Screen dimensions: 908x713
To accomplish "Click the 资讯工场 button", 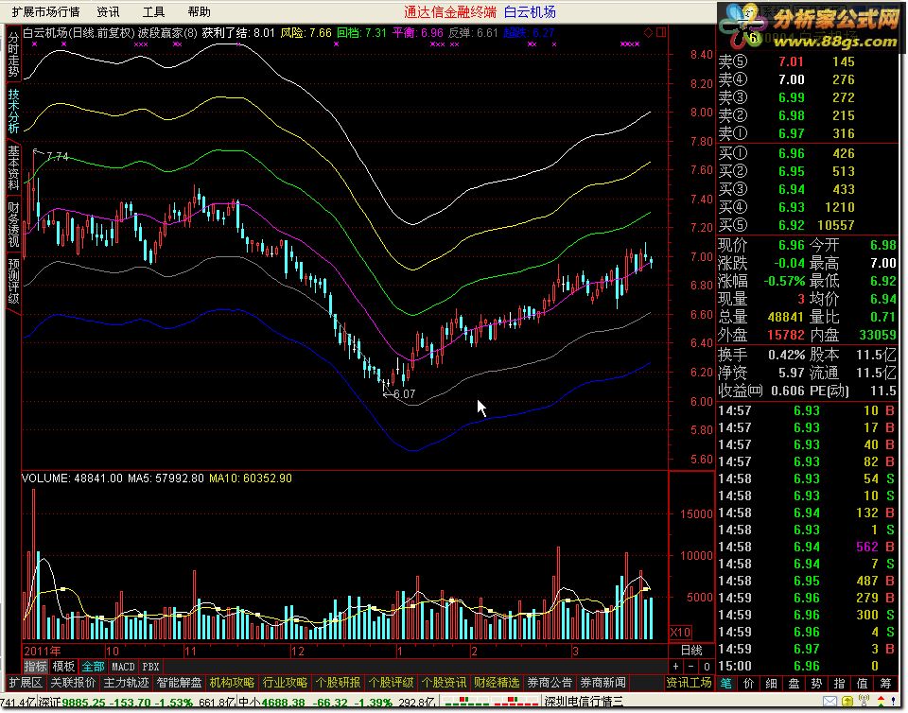I will tap(689, 683).
